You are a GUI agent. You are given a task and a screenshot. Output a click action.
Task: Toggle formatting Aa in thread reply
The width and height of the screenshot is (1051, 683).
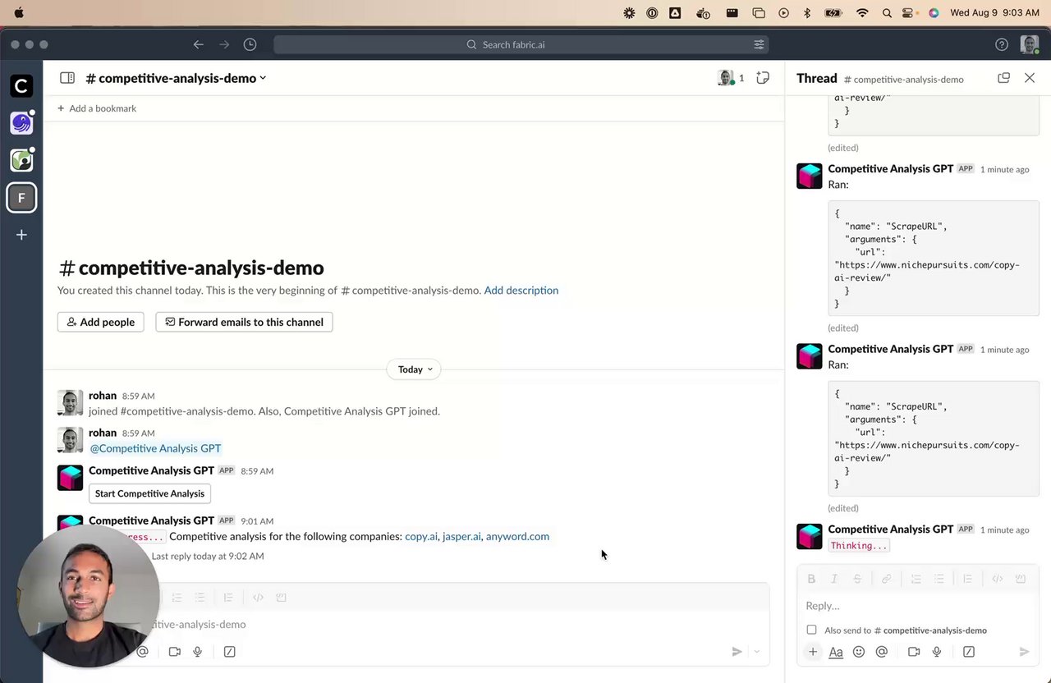coord(836,652)
